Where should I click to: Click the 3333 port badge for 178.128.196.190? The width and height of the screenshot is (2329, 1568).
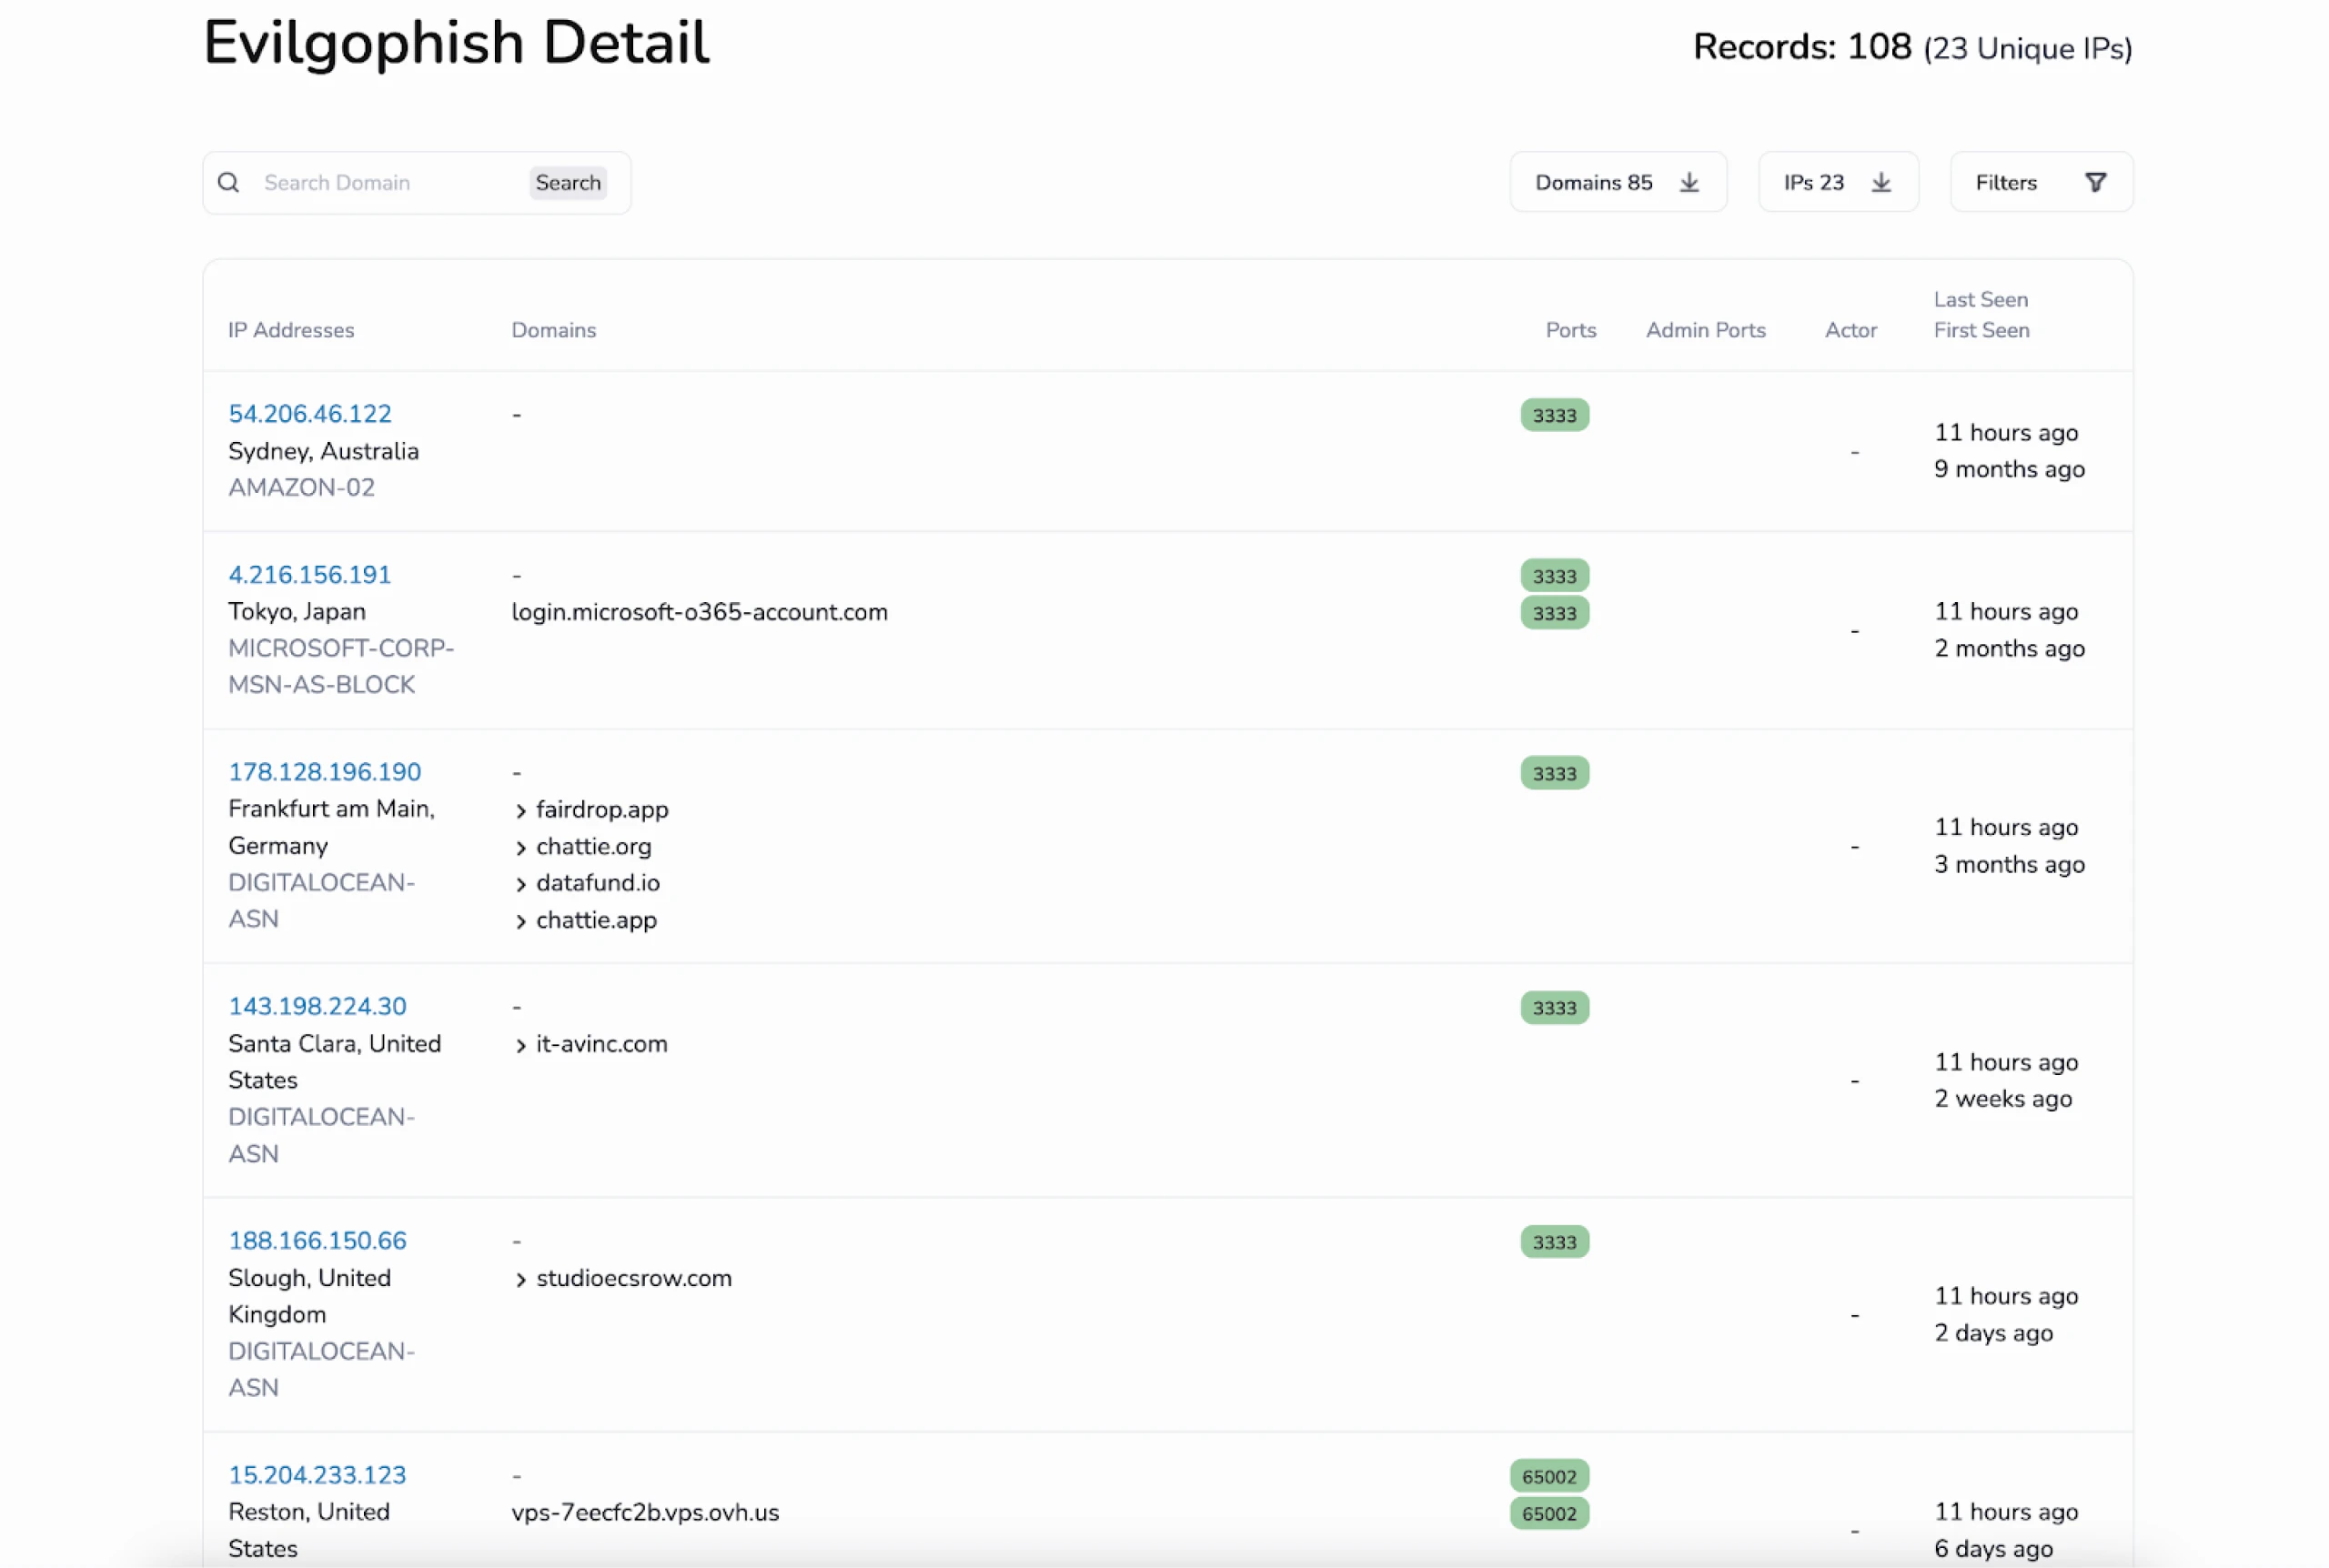click(1555, 773)
